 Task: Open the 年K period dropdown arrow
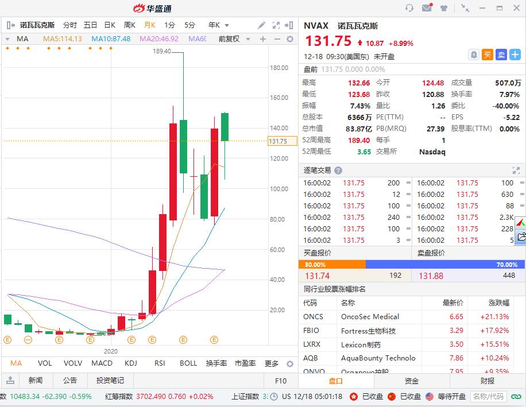227,25
